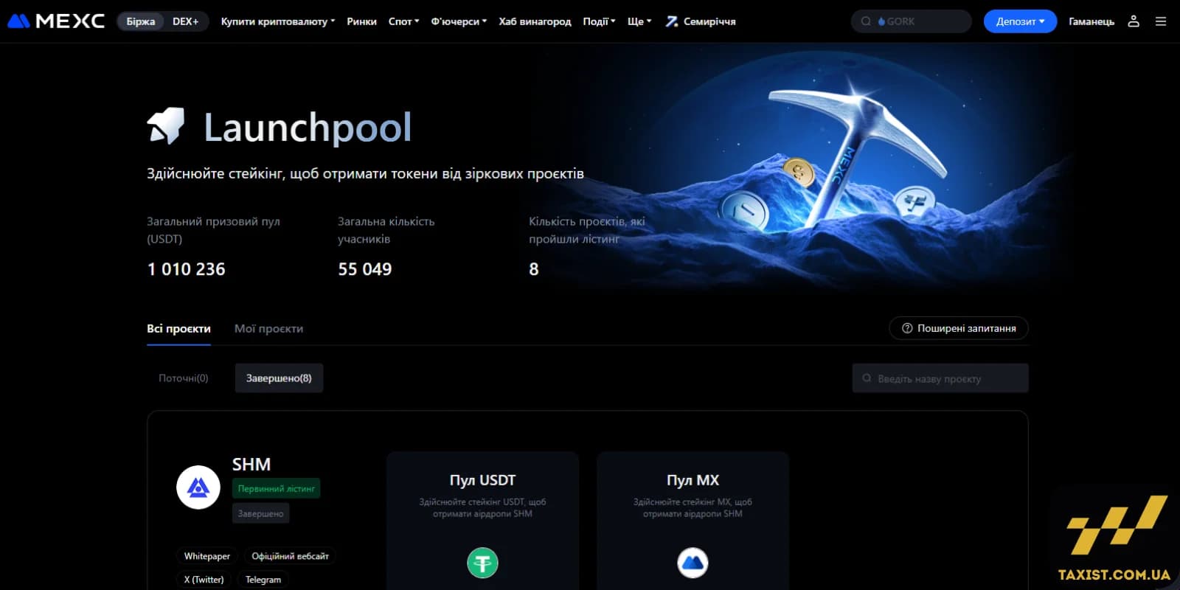The height and width of the screenshot is (590, 1180).
Task: Click the Пул MX card title
Action: point(693,480)
